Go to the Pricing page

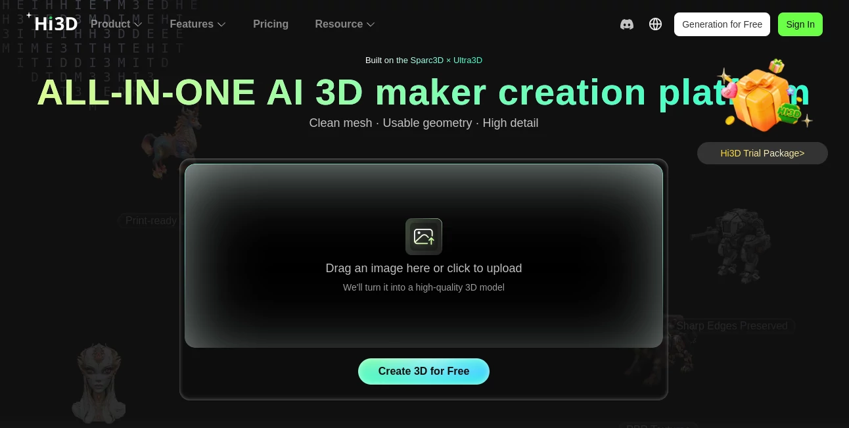point(271,24)
